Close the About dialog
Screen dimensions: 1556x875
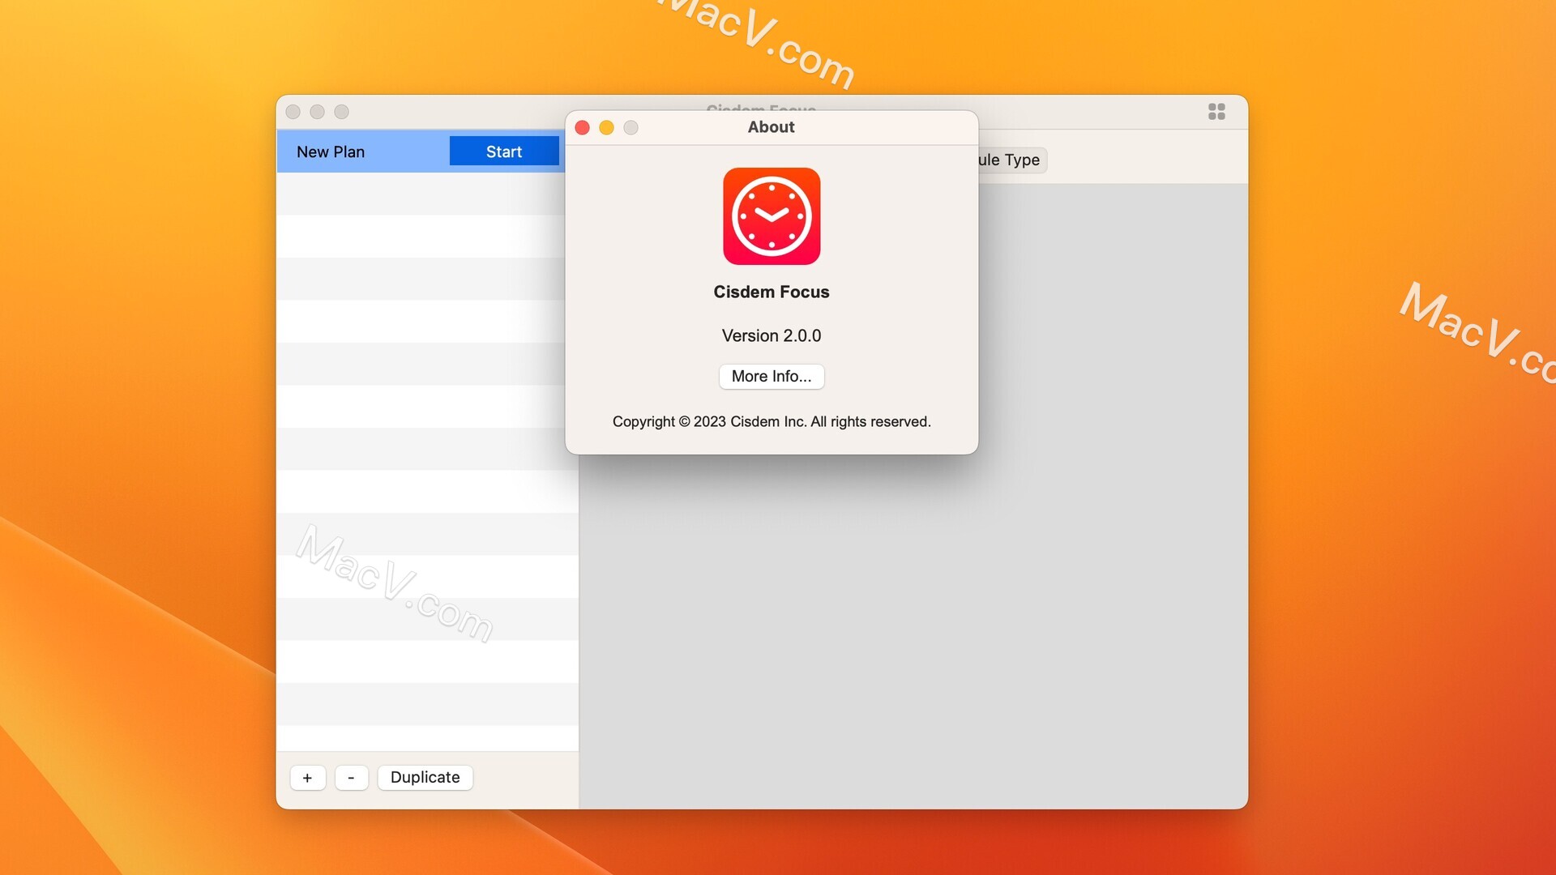tap(582, 128)
